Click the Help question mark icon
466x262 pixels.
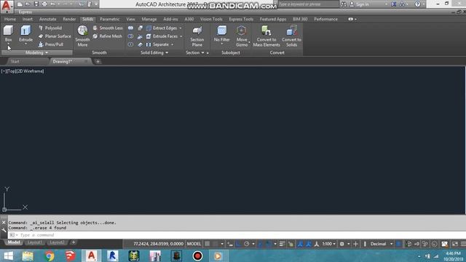pyautogui.click(x=417, y=4)
